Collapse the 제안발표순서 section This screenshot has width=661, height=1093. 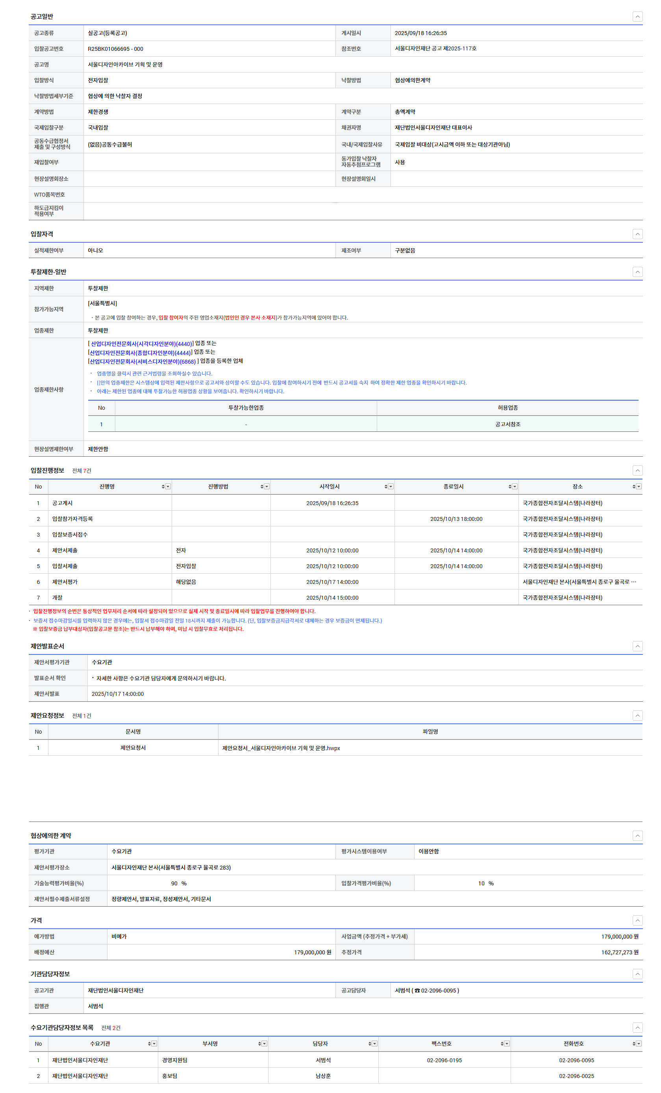click(637, 646)
